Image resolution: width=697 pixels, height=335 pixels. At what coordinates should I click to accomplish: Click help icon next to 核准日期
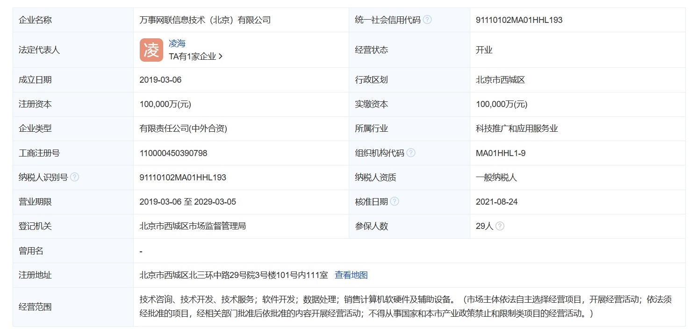coord(395,201)
